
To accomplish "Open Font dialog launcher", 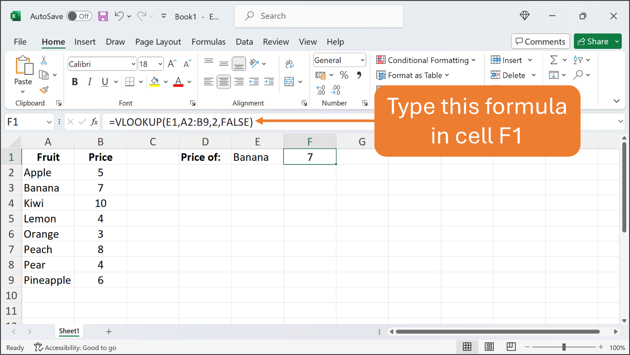I will 192,103.
